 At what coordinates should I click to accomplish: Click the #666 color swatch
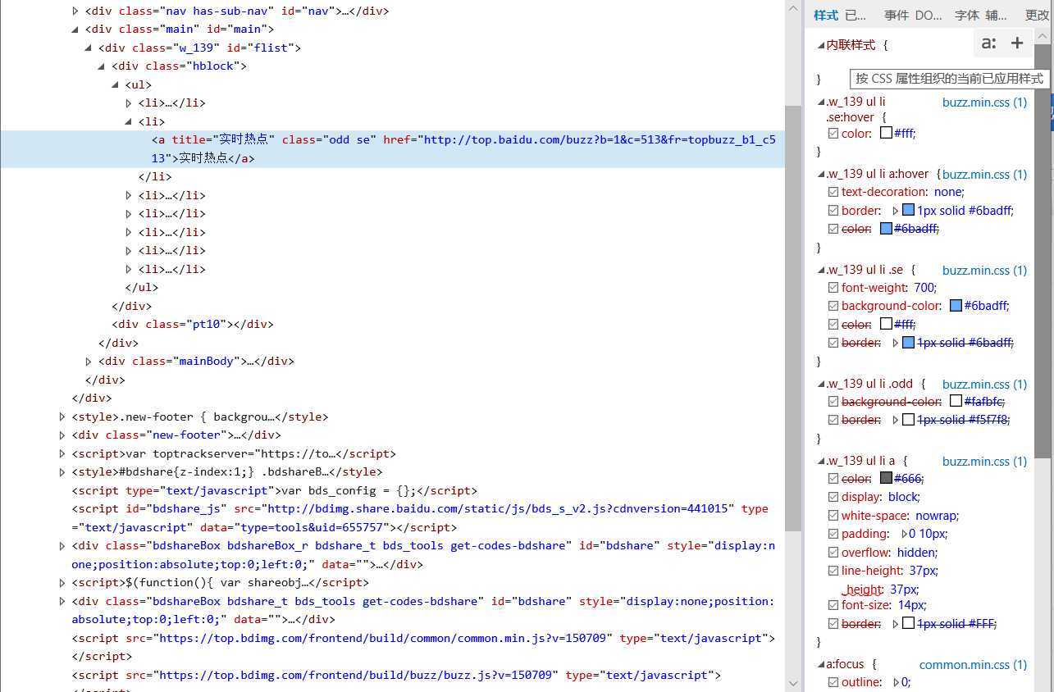tap(886, 478)
